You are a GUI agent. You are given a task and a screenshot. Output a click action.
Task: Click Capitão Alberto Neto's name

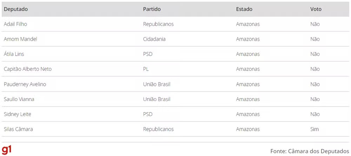pyautogui.click(x=28, y=69)
